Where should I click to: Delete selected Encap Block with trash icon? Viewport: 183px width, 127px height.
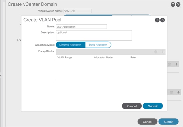[x=156, y=52]
